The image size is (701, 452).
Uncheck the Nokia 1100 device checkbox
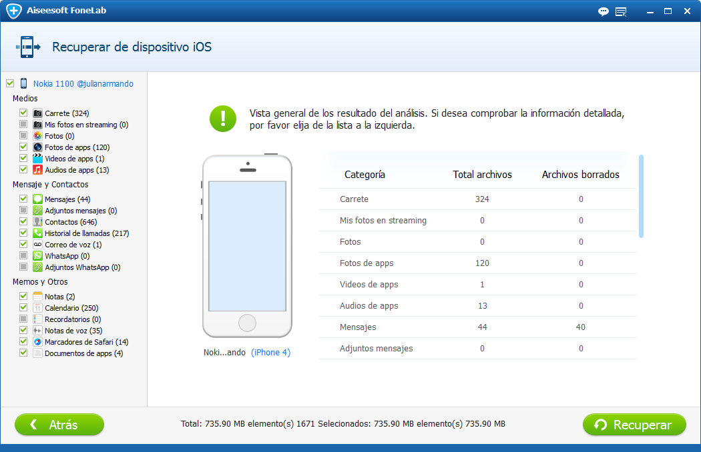[x=10, y=83]
